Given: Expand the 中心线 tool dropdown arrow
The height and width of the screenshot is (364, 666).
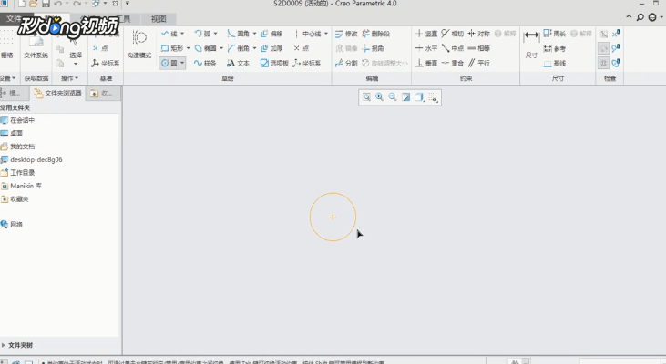Looking at the screenshot, I should point(326,34).
